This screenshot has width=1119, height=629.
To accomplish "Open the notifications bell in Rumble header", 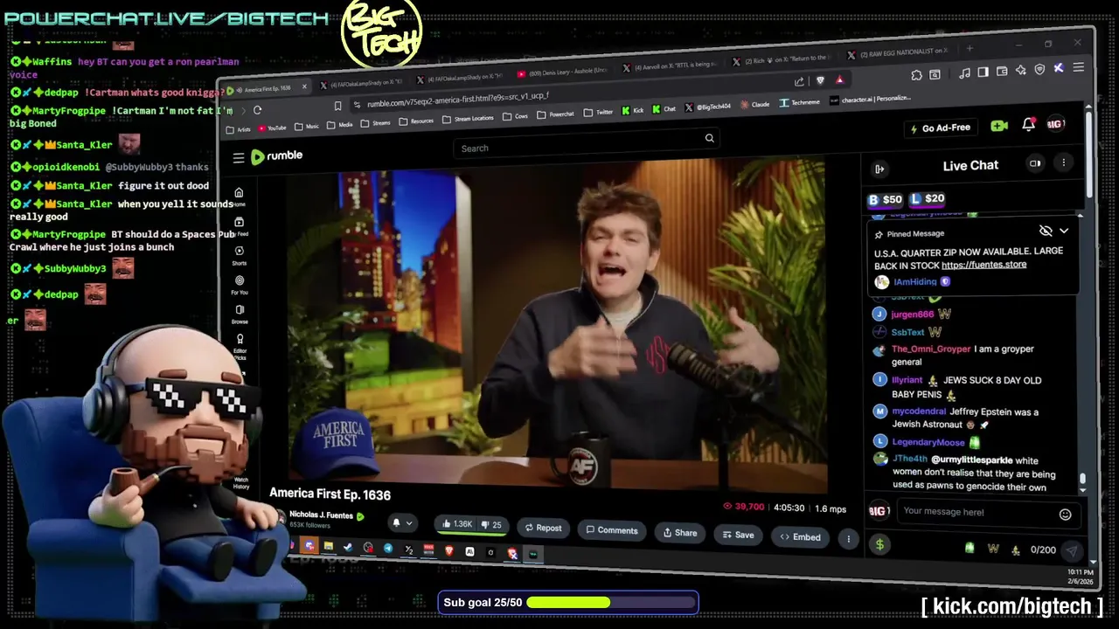I will pos(1029,125).
